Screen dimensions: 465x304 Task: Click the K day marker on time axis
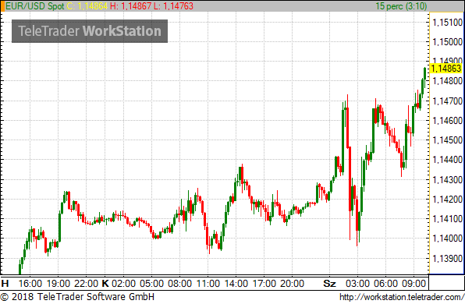point(105,284)
